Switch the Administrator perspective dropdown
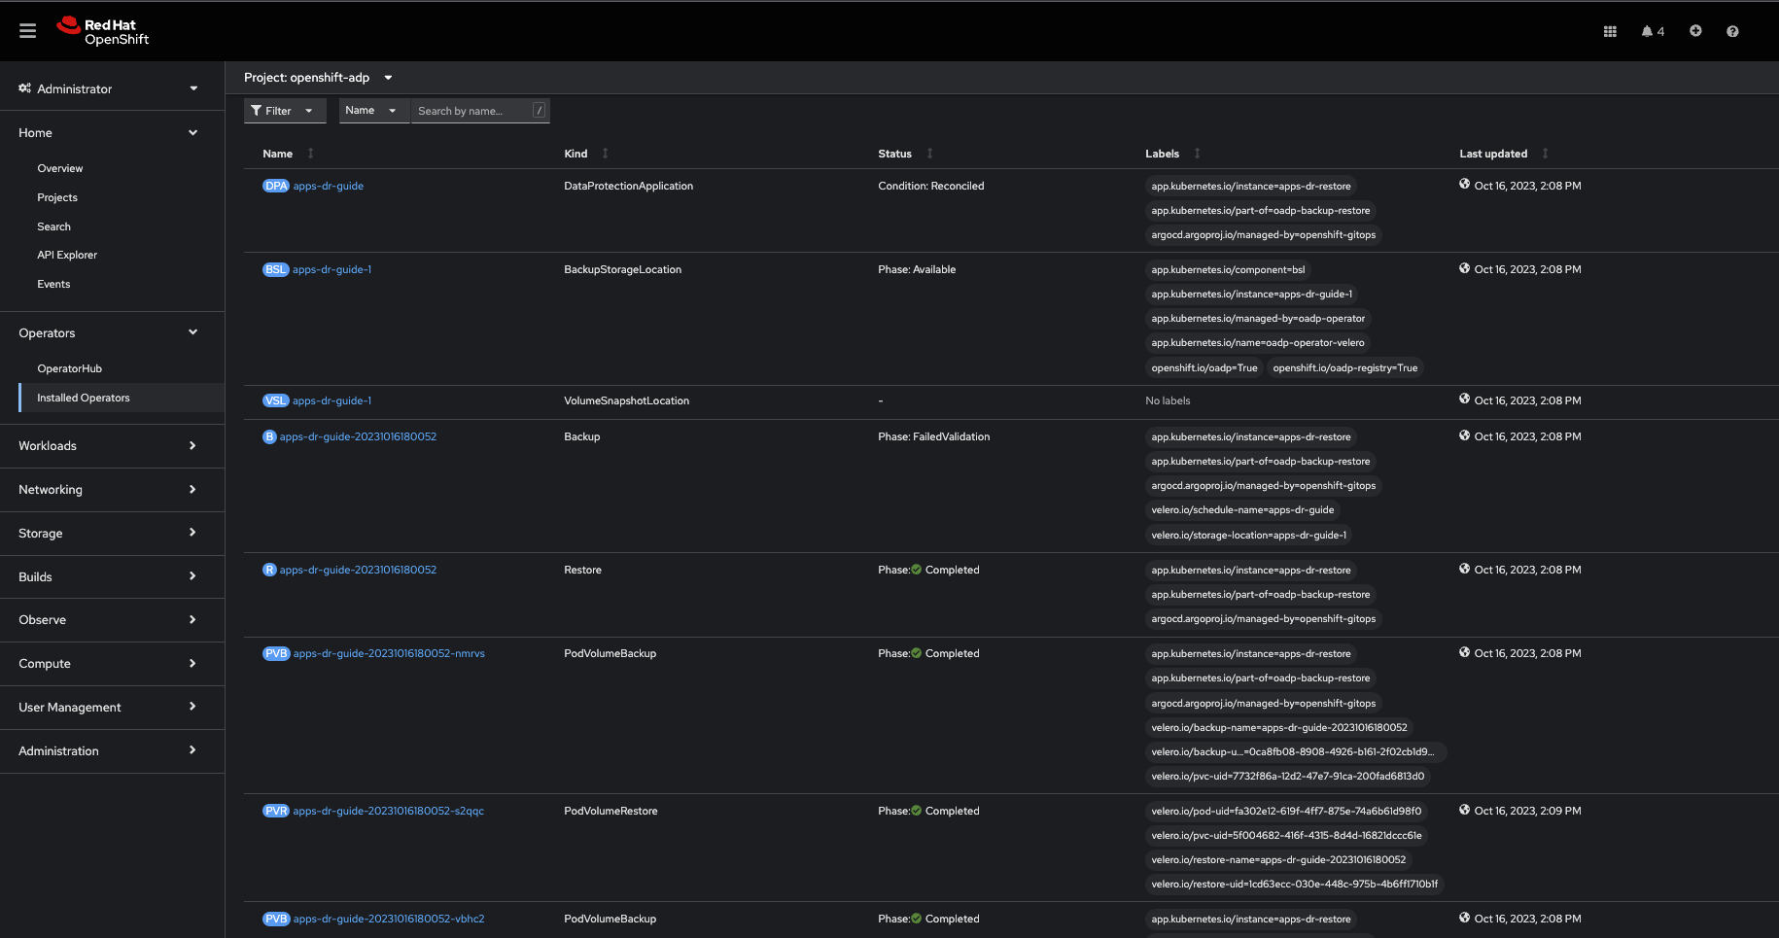 (109, 88)
